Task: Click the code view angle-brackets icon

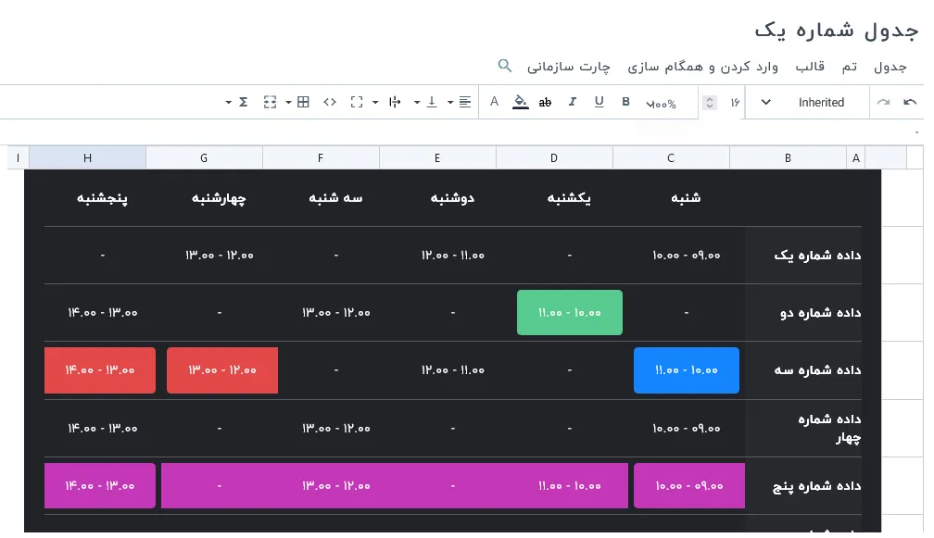Action: tap(330, 102)
